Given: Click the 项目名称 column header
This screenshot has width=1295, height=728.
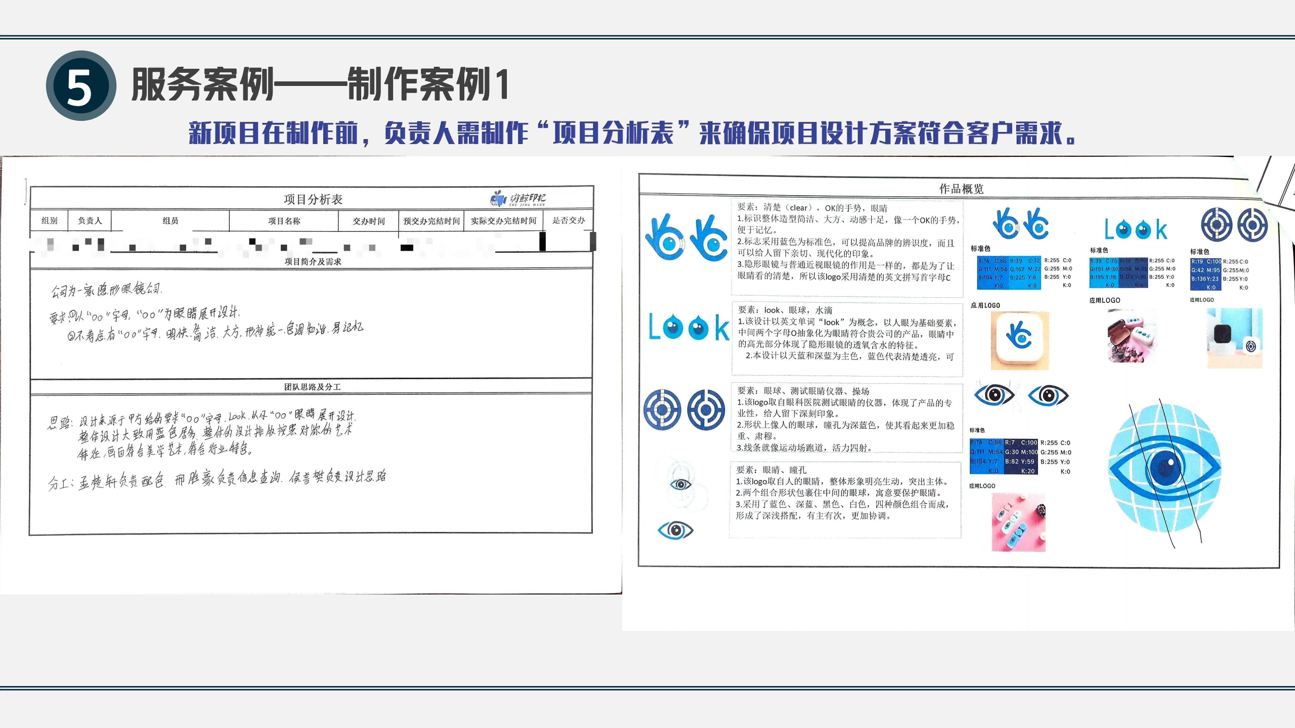Looking at the screenshot, I should click(x=284, y=220).
